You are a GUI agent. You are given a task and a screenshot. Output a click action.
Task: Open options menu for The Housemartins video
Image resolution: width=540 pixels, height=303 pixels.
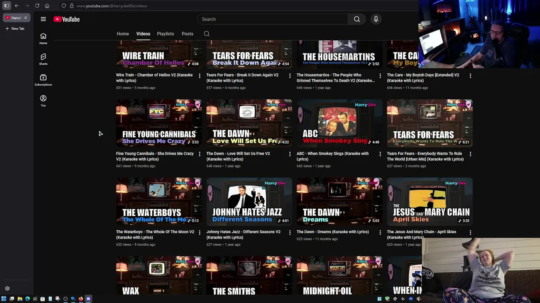point(380,76)
